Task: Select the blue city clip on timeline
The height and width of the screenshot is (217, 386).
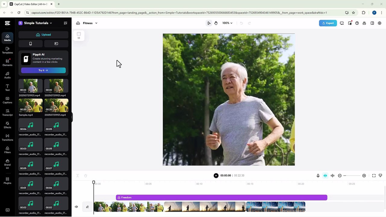Action: 276,207
